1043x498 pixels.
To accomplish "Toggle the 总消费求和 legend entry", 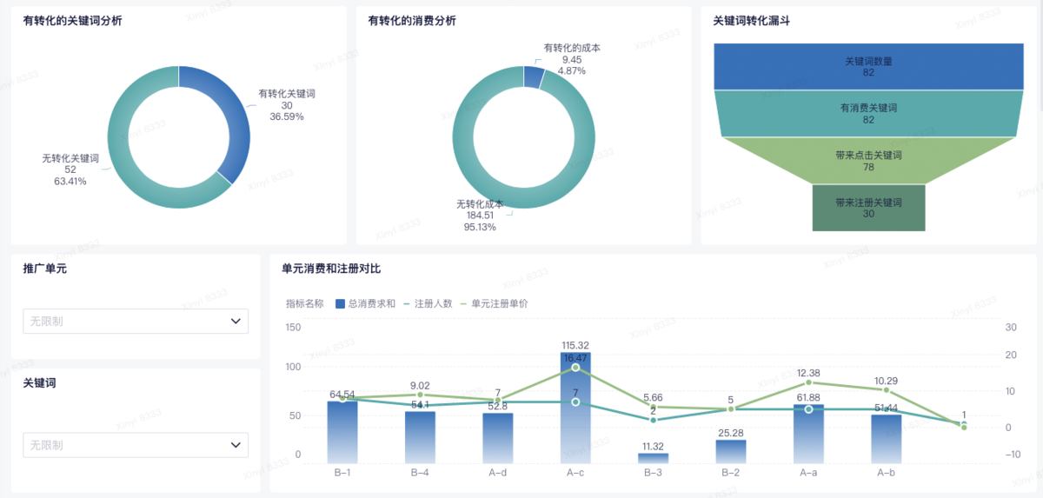I will tap(365, 304).
